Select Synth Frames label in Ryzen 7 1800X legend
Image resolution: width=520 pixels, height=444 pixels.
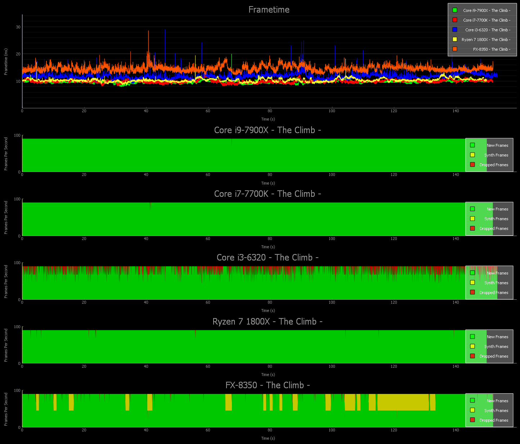coord(496,346)
